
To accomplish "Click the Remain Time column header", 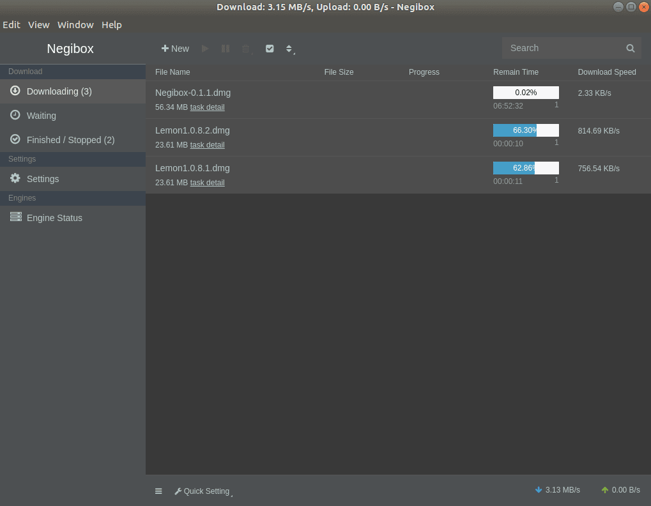I will click(x=516, y=72).
